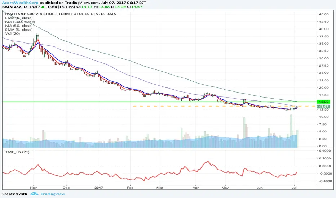The image size is (336, 198).
Task: Click the 0.4000 TMF axis value
Action: coord(325,151)
